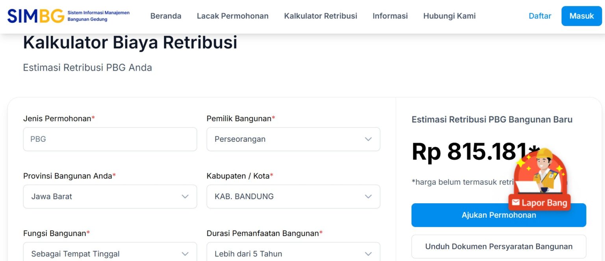Image resolution: width=605 pixels, height=261 pixels.
Task: Open the Pemilik Bangunan dropdown showing Perseorangan
Action: tap(293, 139)
